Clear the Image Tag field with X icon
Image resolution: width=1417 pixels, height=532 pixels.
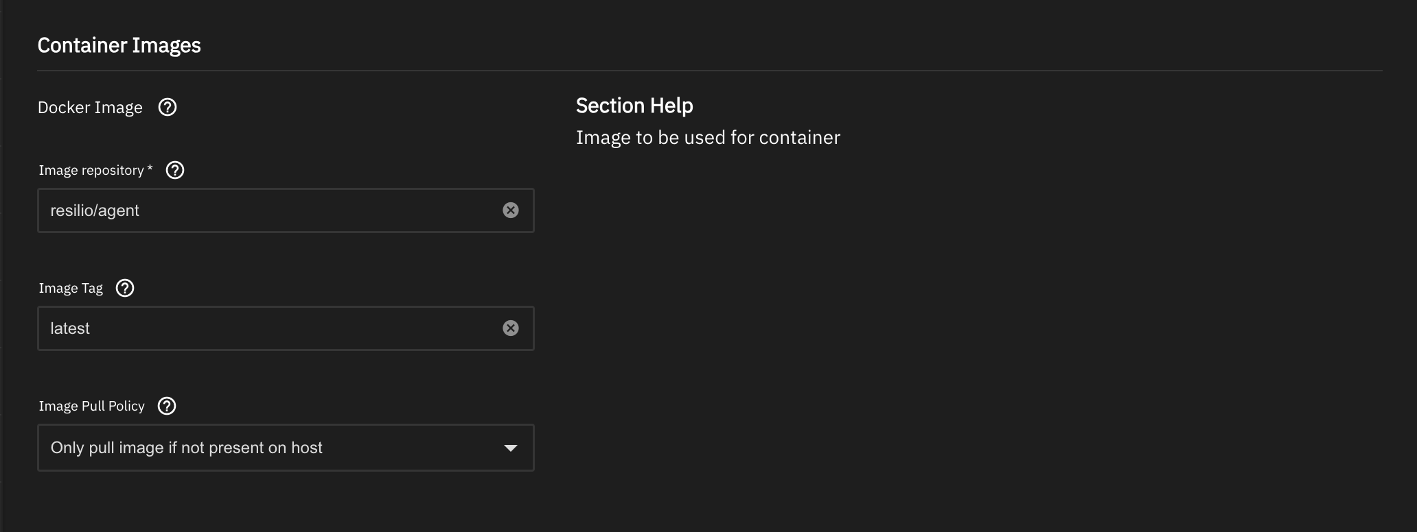510,328
